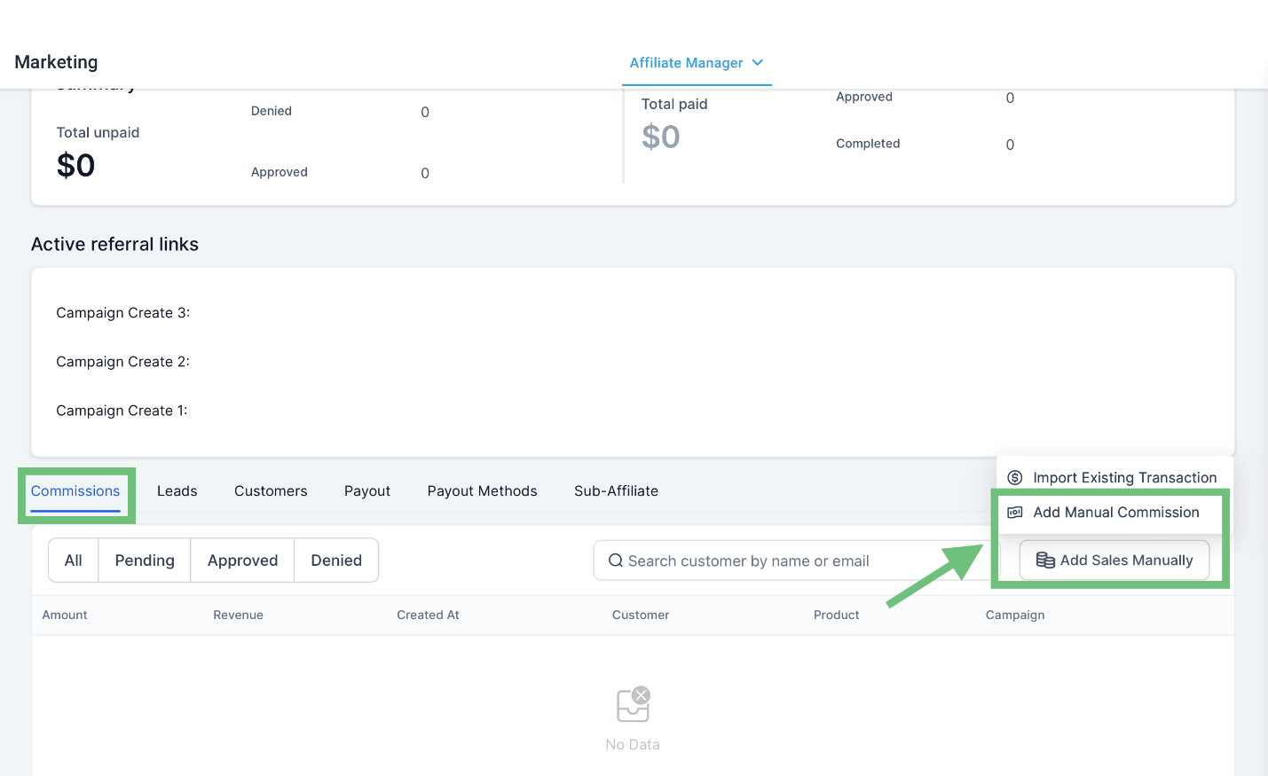Click the Marketing page title
Screen dimensions: 1268x776
pos(57,62)
